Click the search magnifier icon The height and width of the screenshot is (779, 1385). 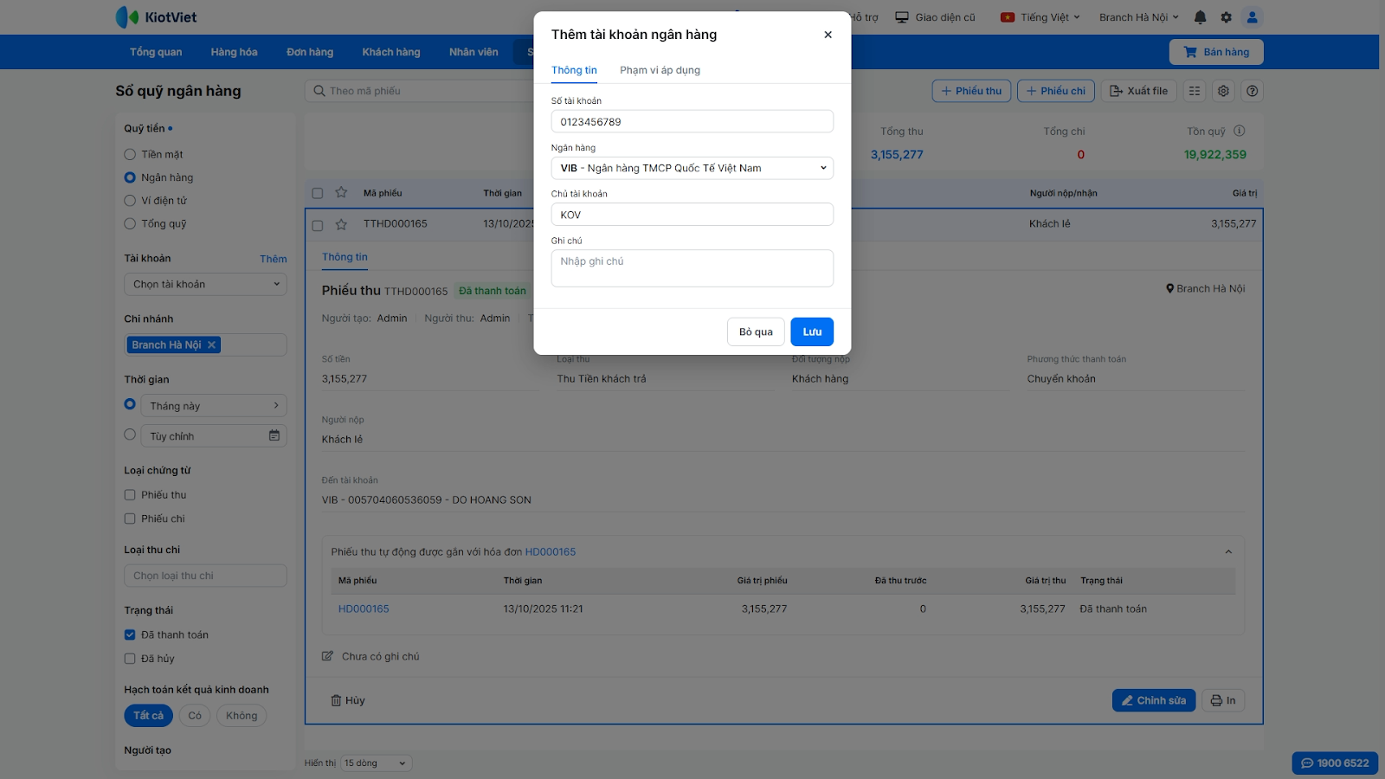319,91
